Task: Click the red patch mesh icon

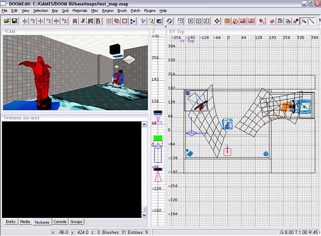Action: point(272,21)
